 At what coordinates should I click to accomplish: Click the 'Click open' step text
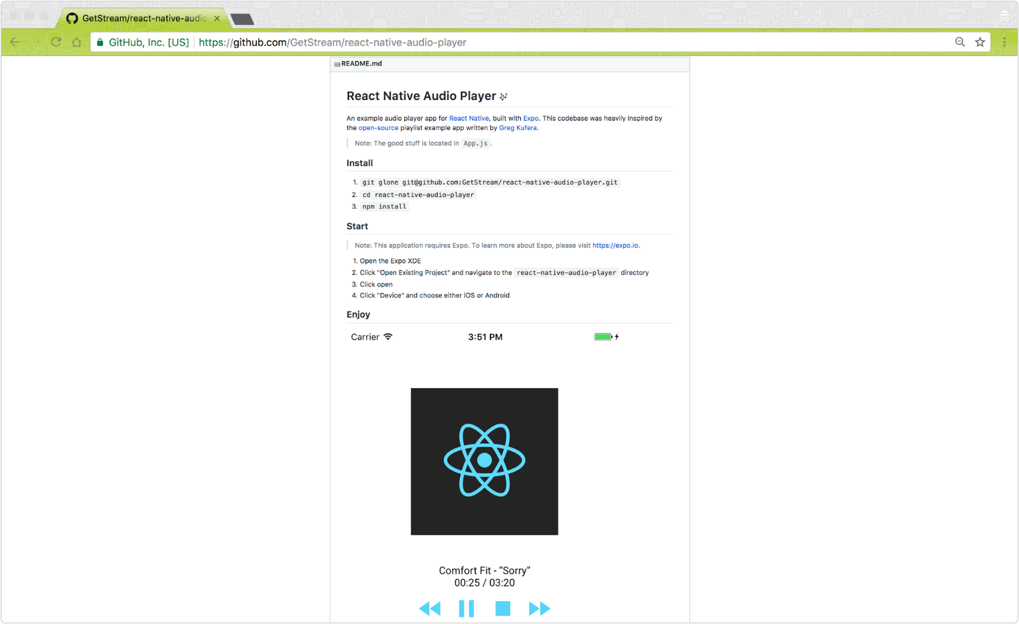coord(376,285)
